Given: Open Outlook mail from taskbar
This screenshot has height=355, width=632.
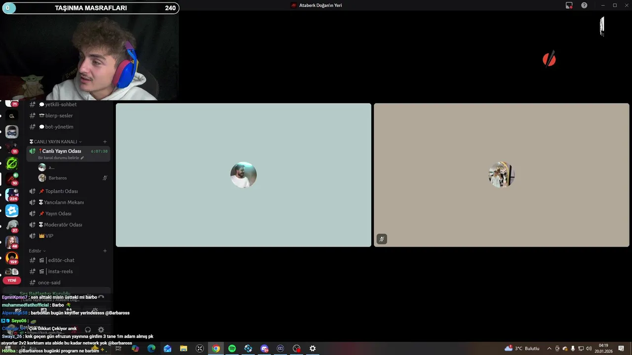Looking at the screenshot, I should pyautogui.click(x=167, y=349).
